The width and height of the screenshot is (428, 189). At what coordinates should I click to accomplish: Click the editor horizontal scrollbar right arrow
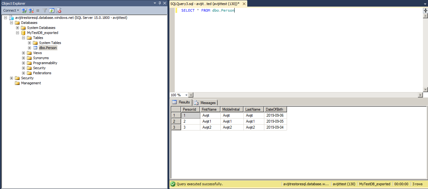click(420, 95)
